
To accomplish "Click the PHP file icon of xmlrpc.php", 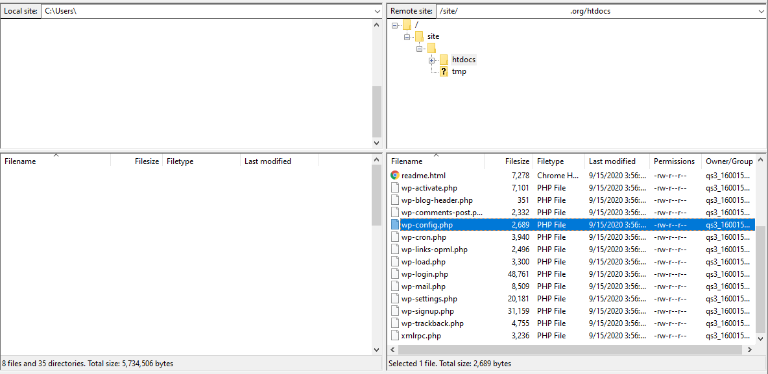I will tap(396, 335).
